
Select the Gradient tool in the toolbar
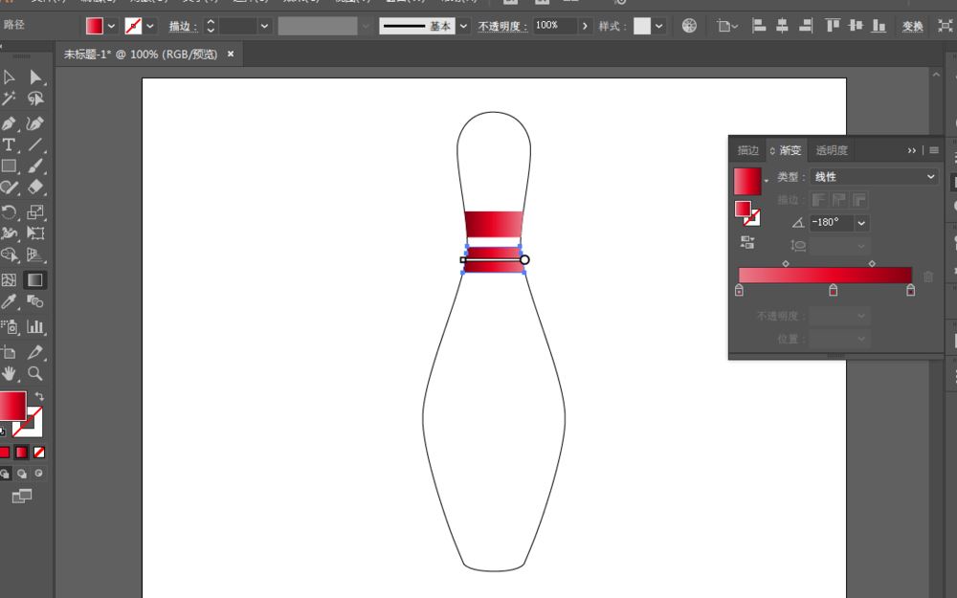pos(33,278)
